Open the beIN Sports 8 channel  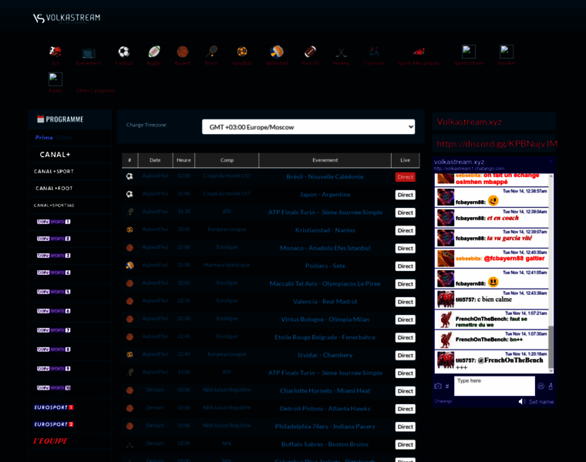(x=53, y=350)
